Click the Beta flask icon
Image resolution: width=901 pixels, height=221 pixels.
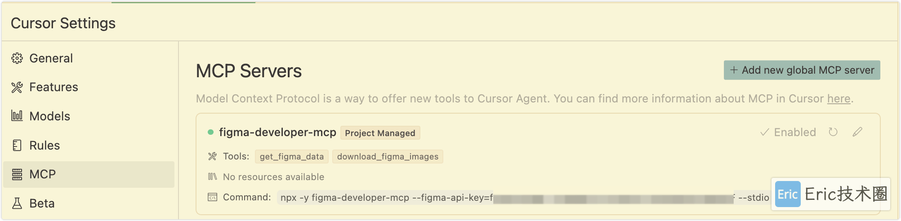coord(17,203)
